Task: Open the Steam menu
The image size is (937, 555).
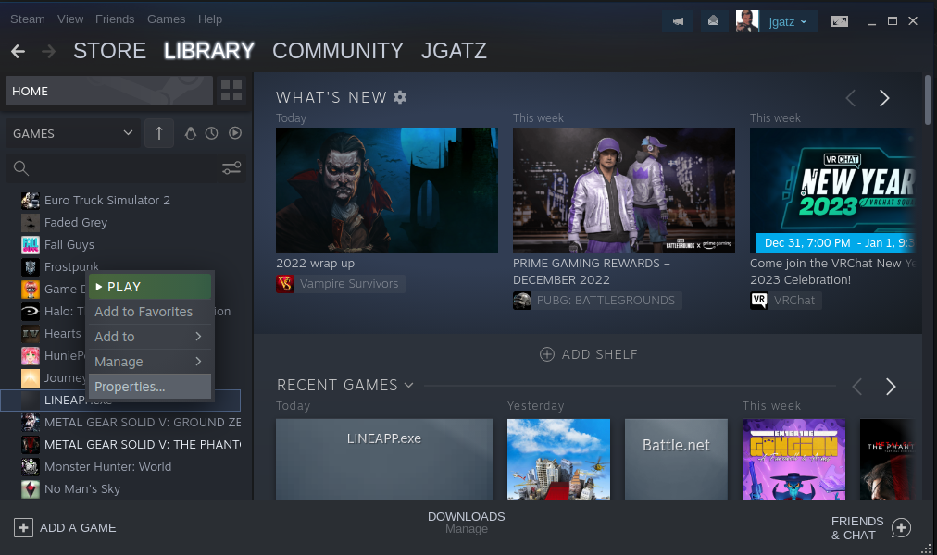Action: [x=28, y=19]
